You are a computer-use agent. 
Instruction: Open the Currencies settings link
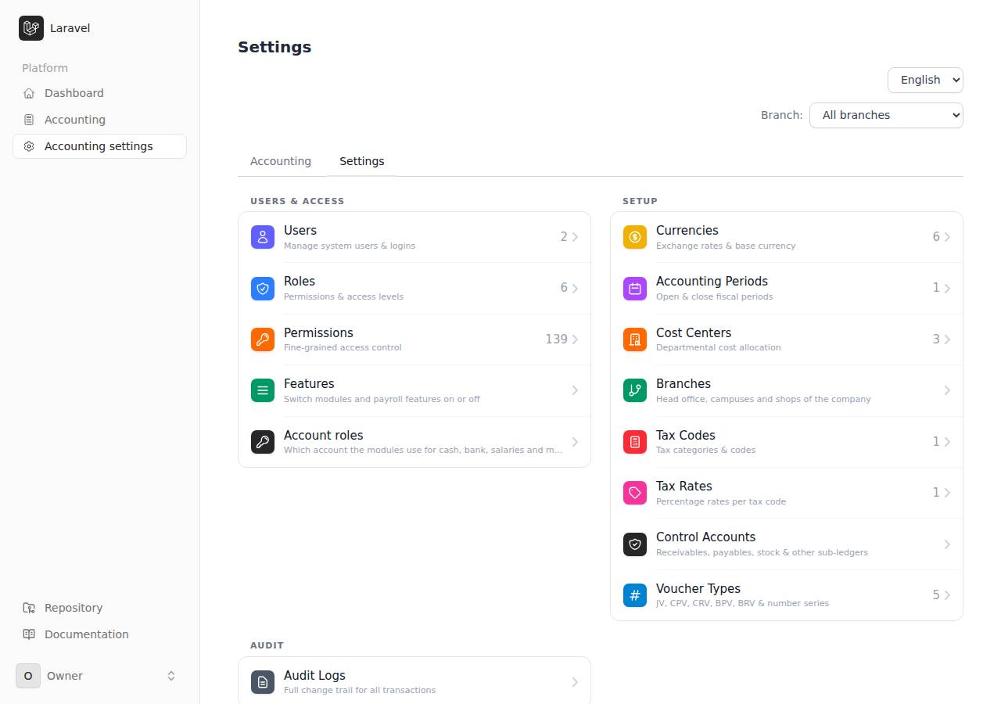tap(787, 237)
